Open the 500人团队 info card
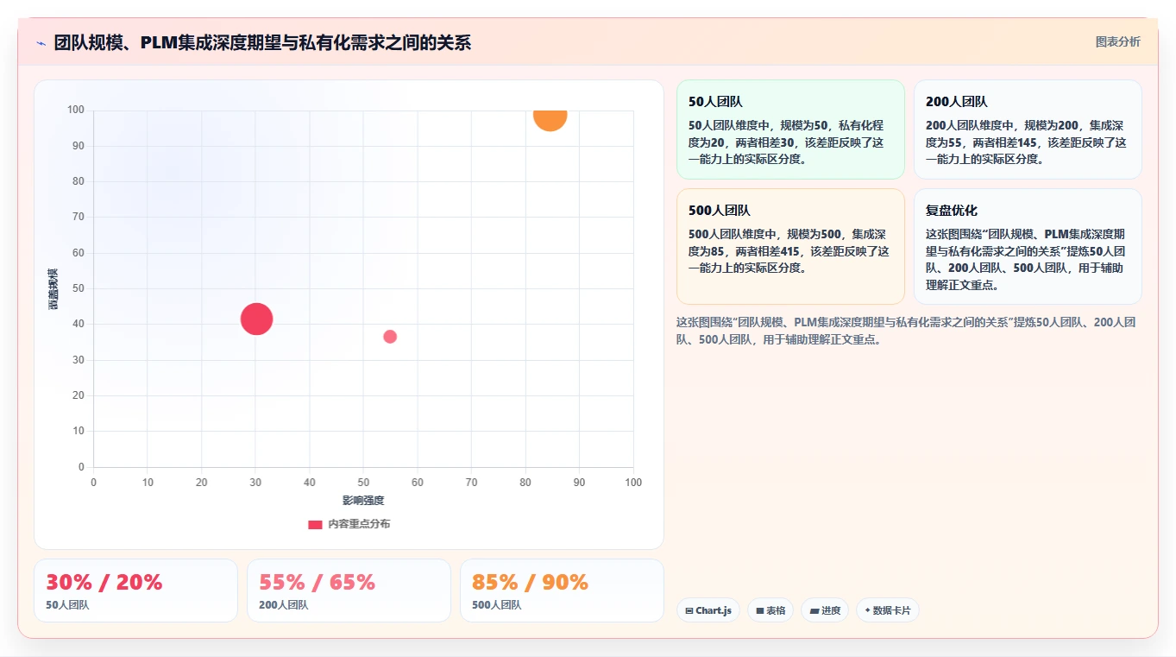Image resolution: width=1176 pixels, height=657 pixels. click(x=790, y=247)
